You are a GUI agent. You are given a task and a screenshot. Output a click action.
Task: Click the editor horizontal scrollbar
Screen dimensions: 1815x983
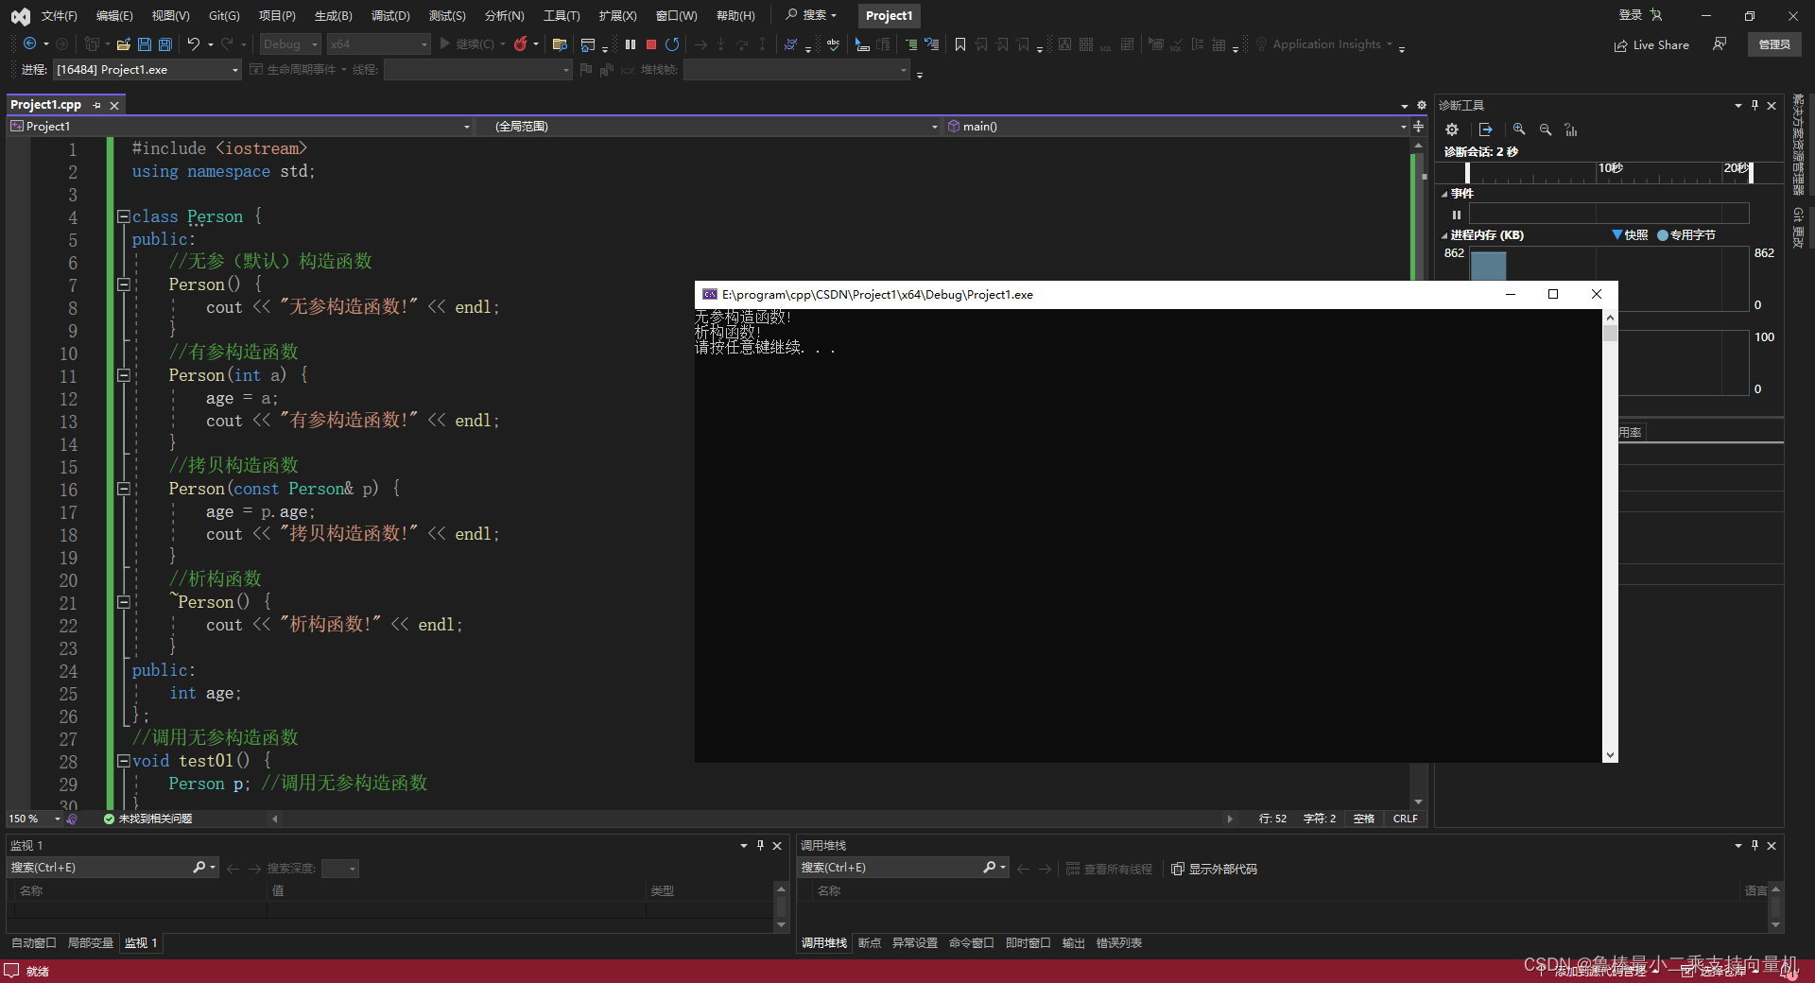(x=752, y=819)
